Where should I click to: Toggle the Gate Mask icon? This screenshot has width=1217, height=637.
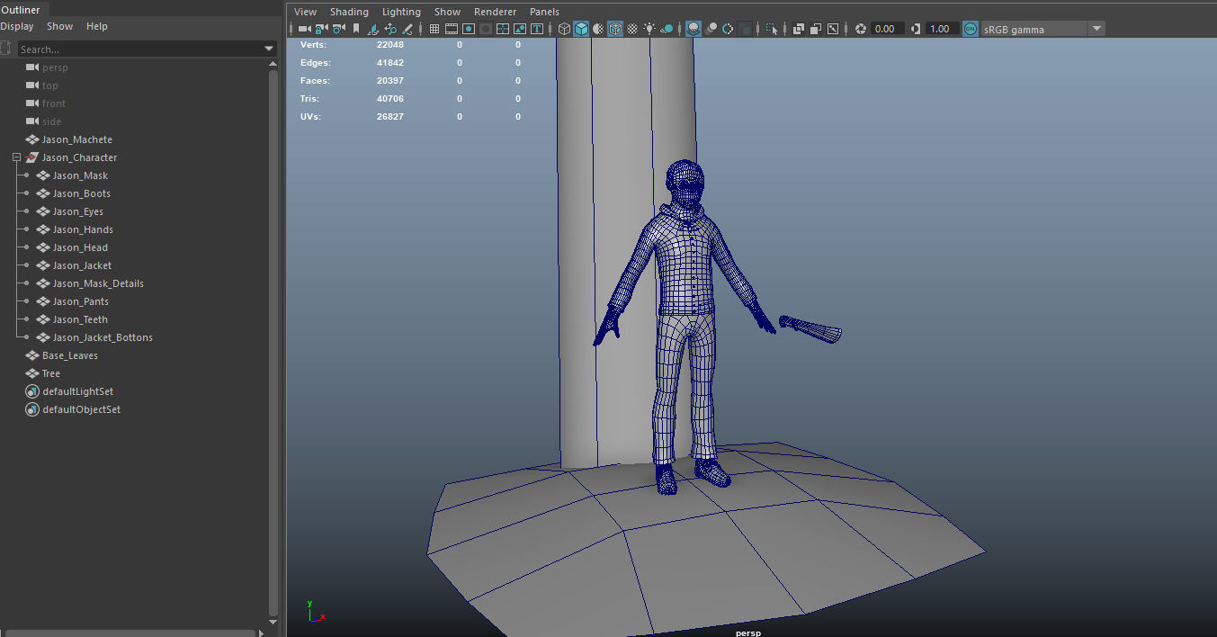[486, 29]
